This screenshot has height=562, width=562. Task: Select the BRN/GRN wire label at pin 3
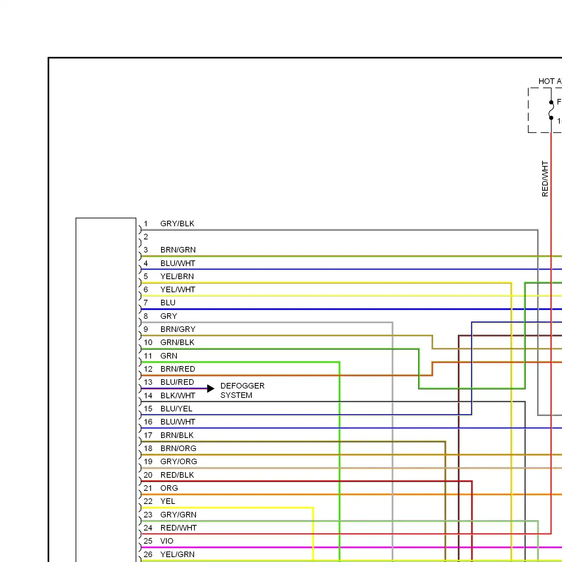pos(178,250)
